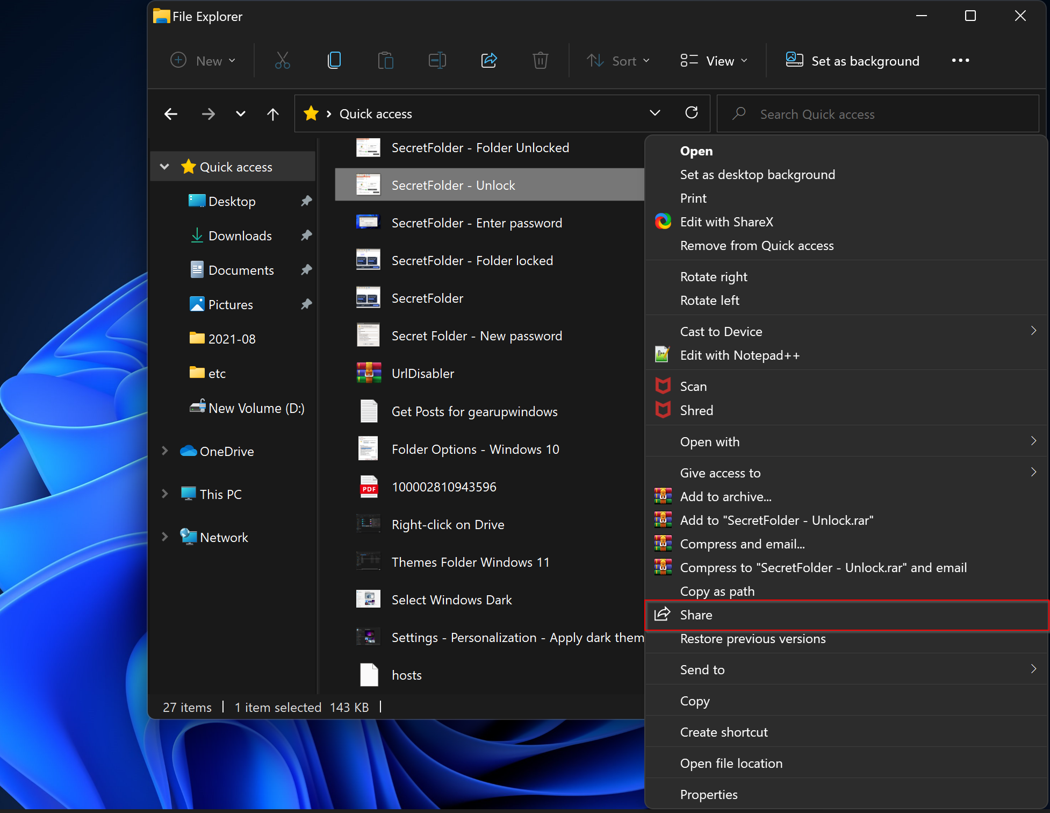Click the McAfee Shred shield icon

(x=663, y=410)
